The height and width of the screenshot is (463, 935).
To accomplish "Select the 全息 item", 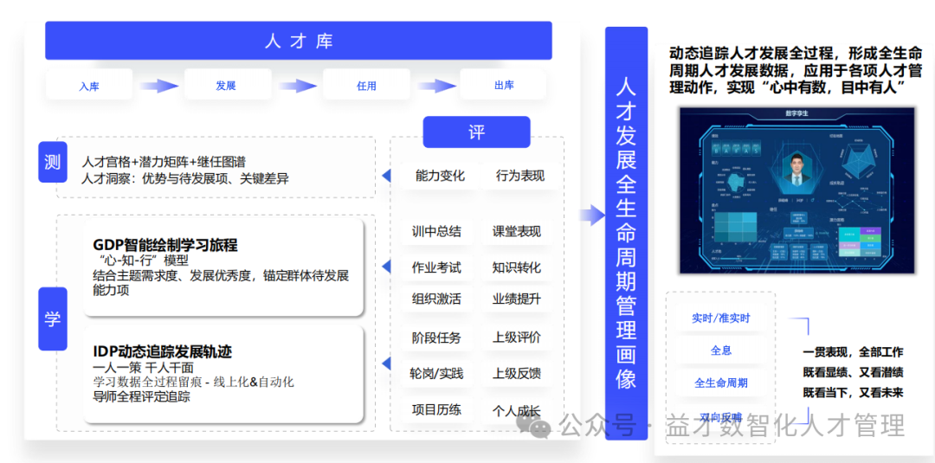I will [x=721, y=350].
